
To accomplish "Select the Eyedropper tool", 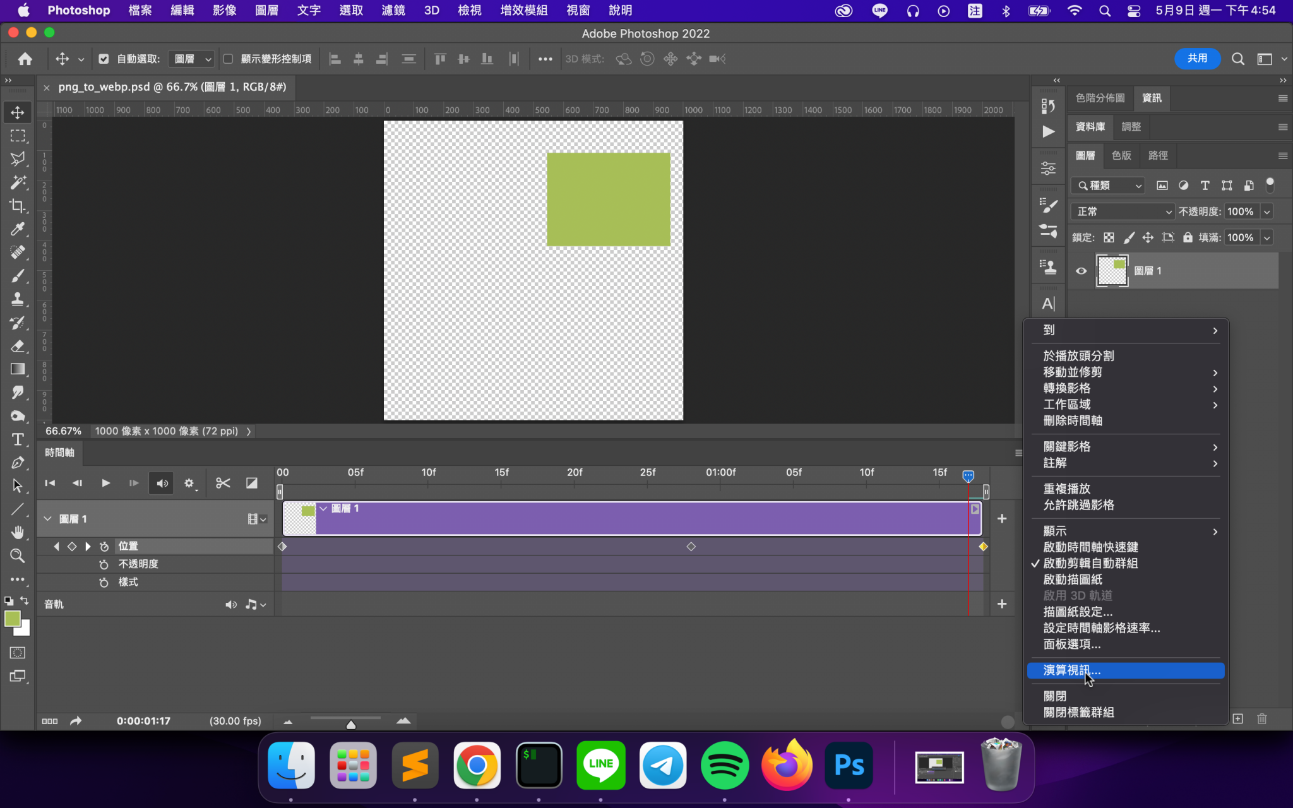I will [x=18, y=229].
